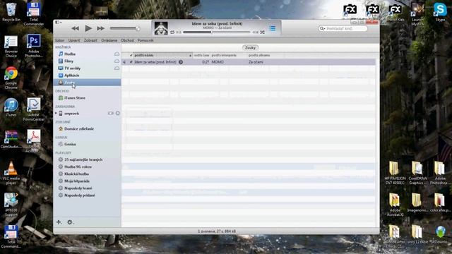The height and width of the screenshot is (254, 452).
Task: Open Skype desktop shortcut
Action: tap(440, 12)
